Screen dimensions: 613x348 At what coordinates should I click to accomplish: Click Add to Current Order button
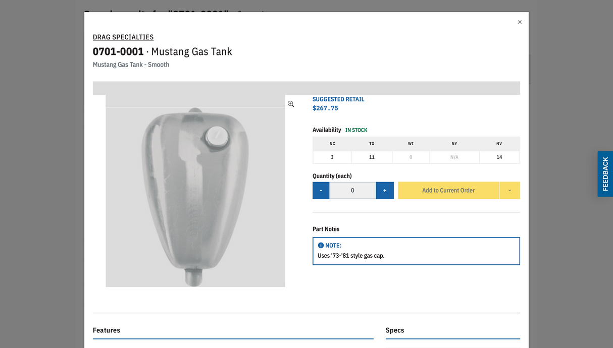click(x=448, y=190)
